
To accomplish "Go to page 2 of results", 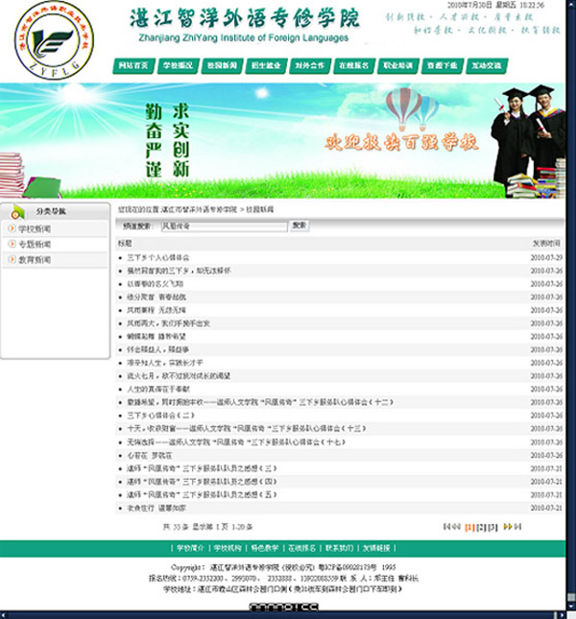I will (x=481, y=527).
